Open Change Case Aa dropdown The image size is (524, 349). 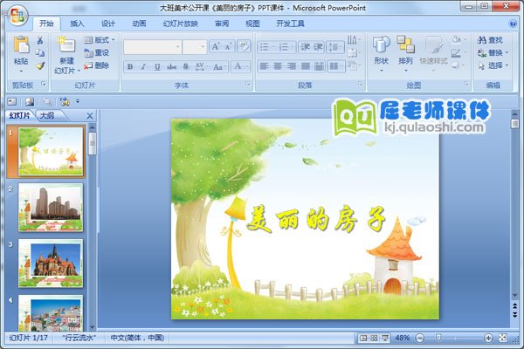click(219, 66)
